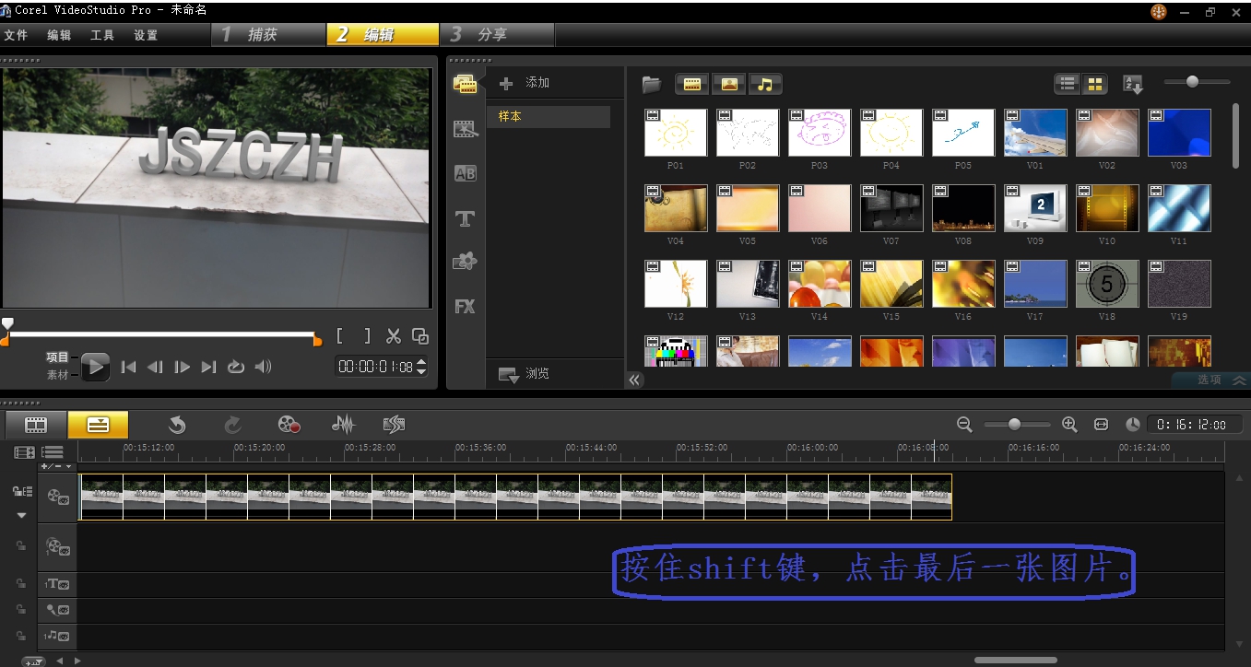Click the title track icon

pos(57,583)
